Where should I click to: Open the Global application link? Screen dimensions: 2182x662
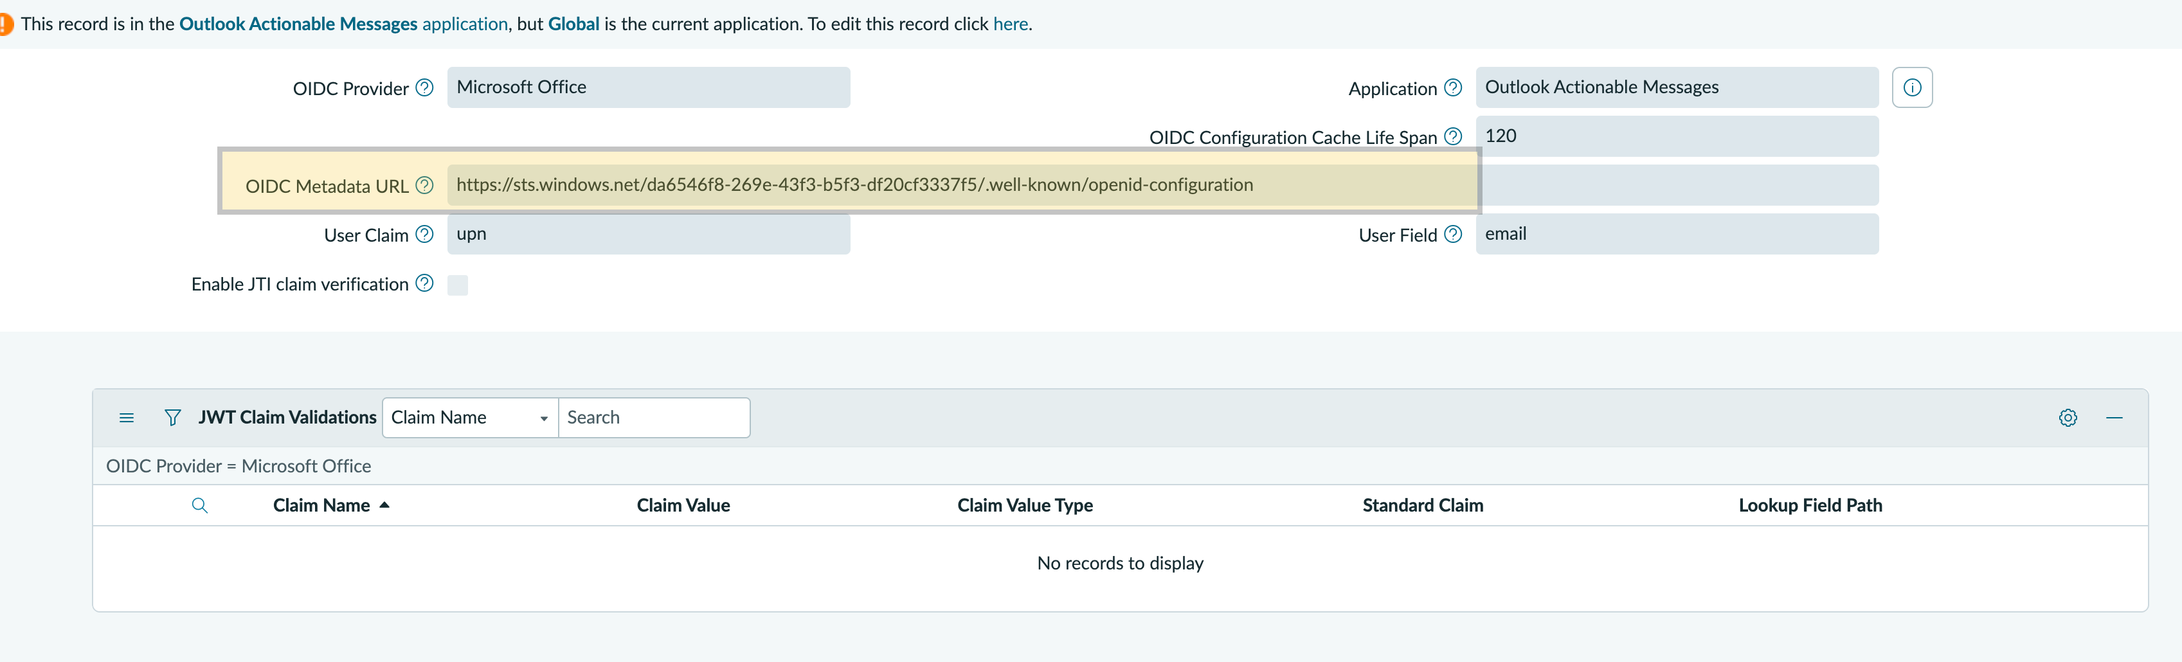[x=573, y=24]
